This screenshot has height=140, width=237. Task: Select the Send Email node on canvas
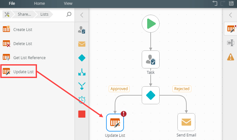(x=186, y=122)
